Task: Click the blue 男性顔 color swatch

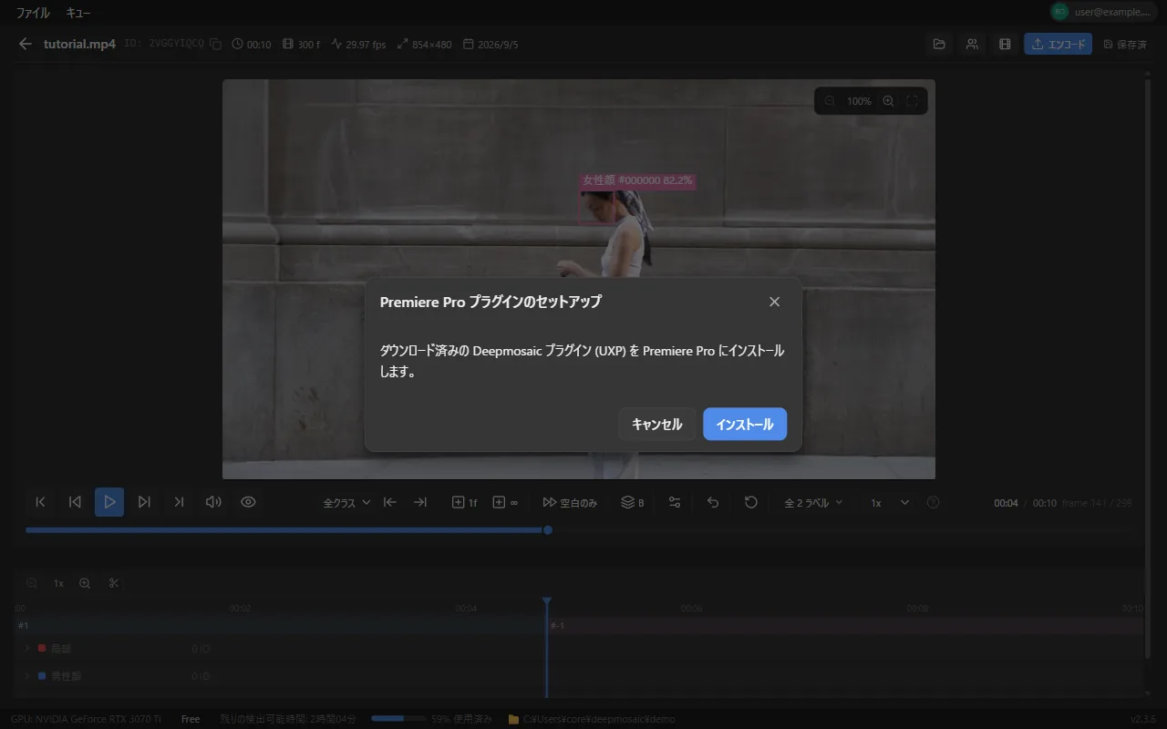Action: 42,676
